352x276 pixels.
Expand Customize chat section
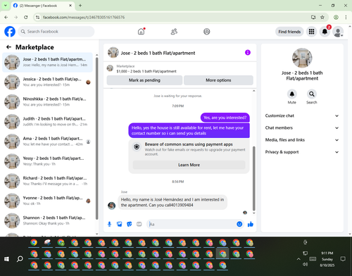(302, 115)
